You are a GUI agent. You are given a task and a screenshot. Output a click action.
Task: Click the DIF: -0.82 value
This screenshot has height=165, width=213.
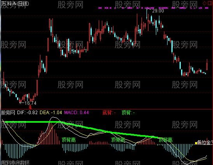pyautogui.click(x=27, y=113)
